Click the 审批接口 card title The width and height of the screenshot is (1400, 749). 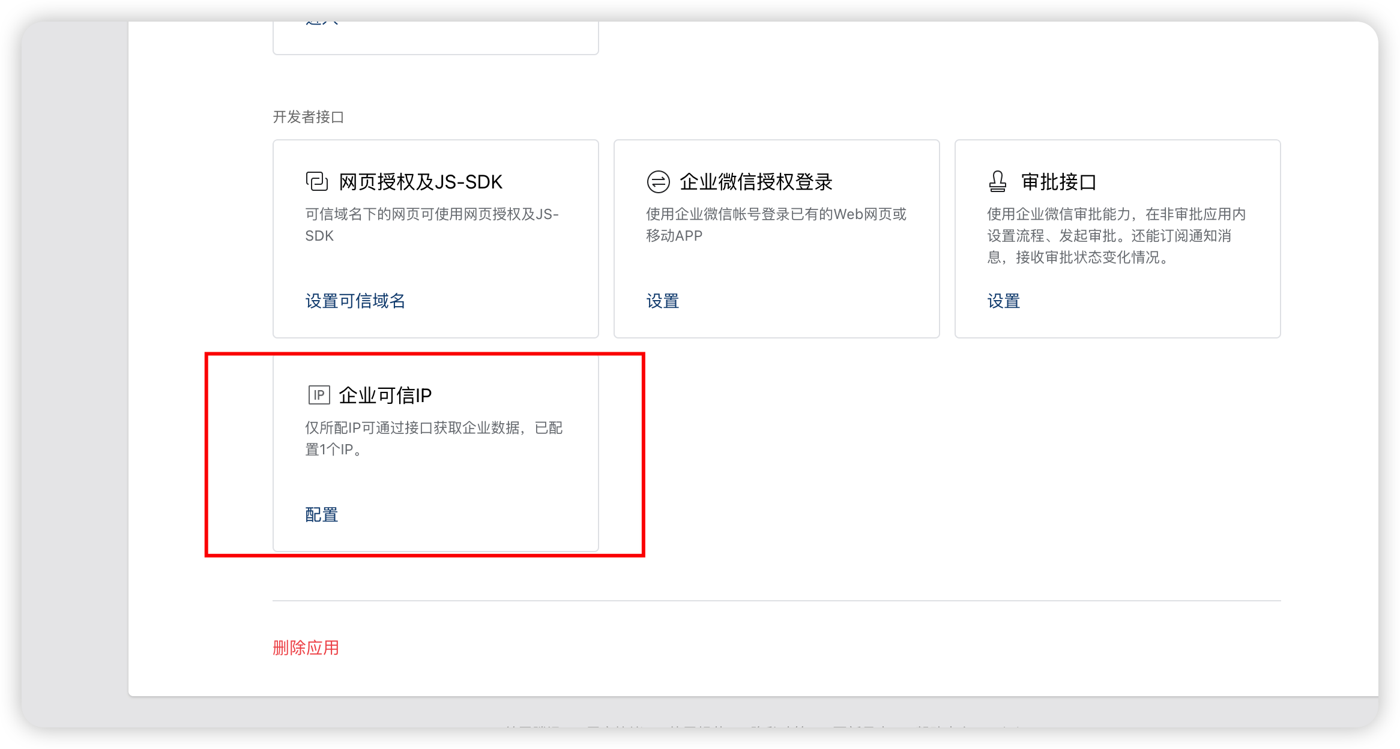click(x=1058, y=182)
